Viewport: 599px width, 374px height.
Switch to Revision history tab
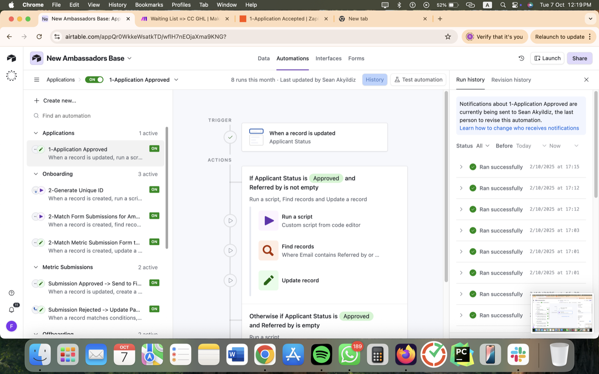coord(511,80)
